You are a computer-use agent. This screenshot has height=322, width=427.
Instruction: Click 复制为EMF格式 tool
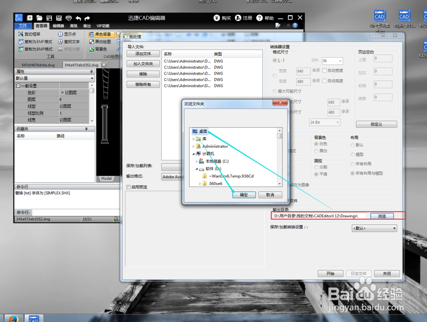(x=35, y=42)
